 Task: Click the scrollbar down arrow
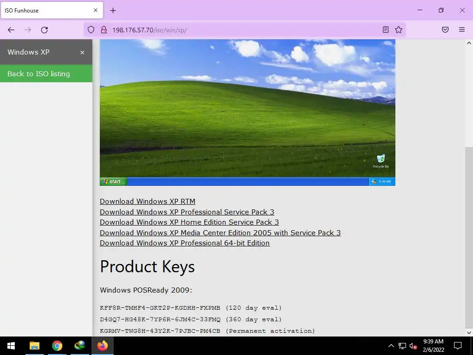469,333
